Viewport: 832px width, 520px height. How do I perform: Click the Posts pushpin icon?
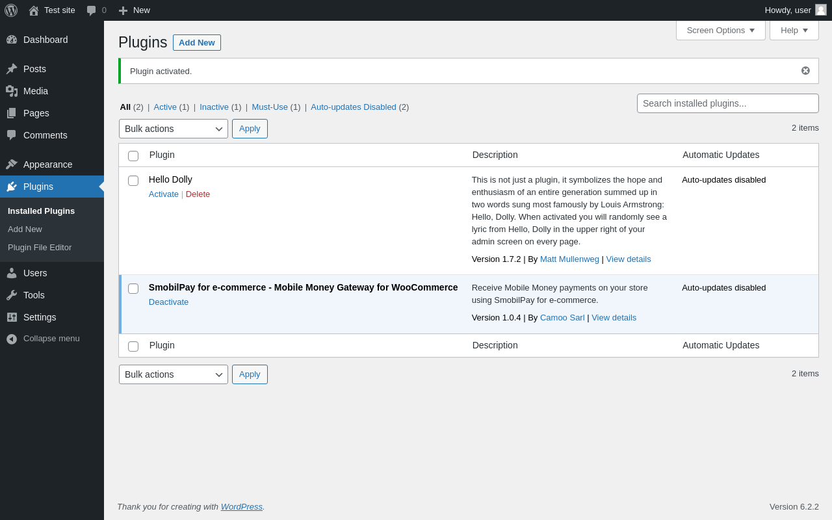point(12,69)
